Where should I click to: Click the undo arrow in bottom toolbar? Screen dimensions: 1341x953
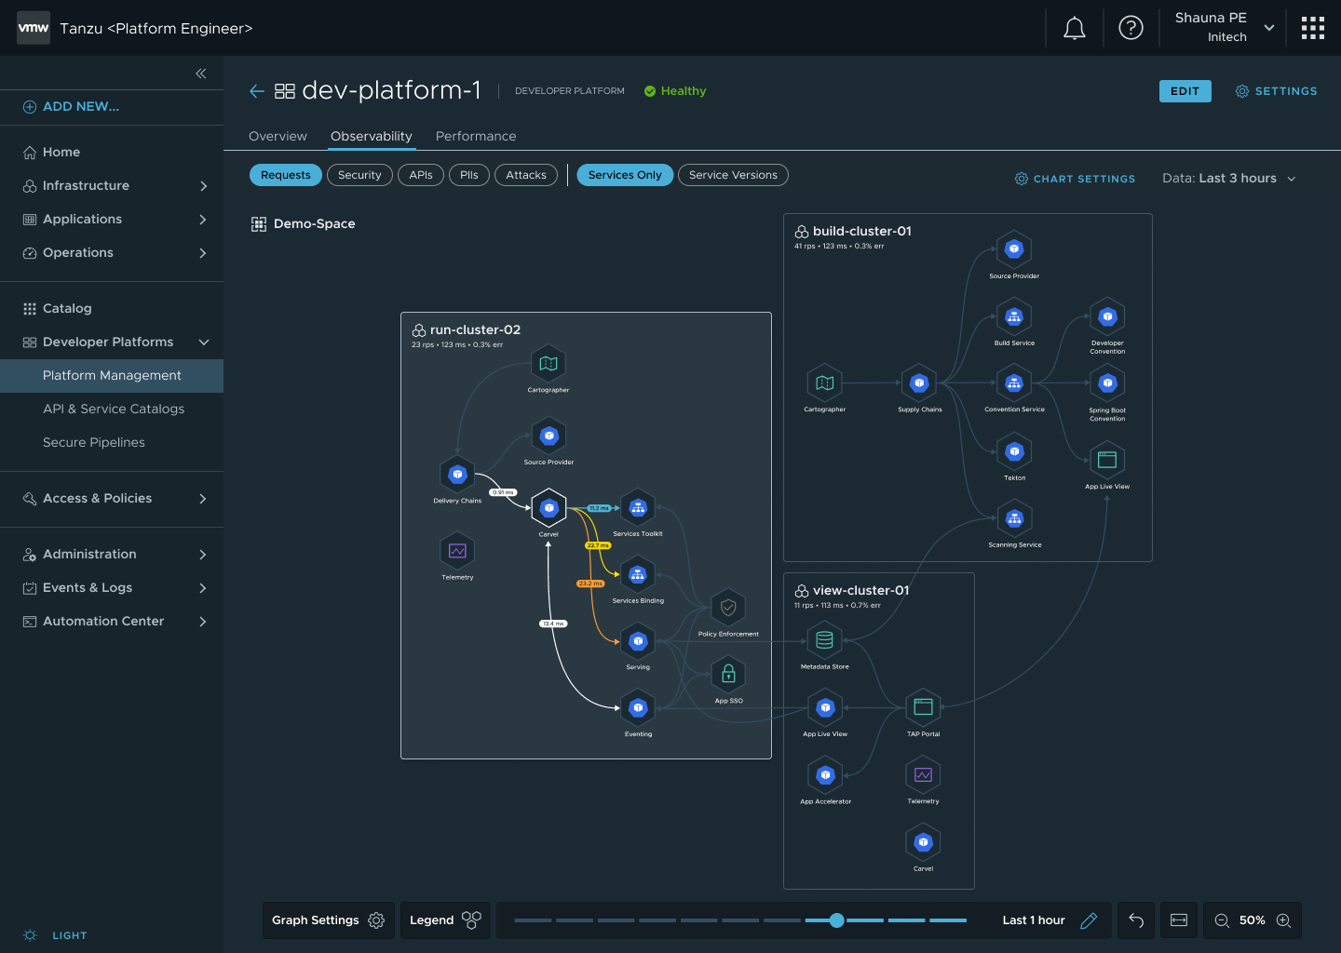point(1136,920)
